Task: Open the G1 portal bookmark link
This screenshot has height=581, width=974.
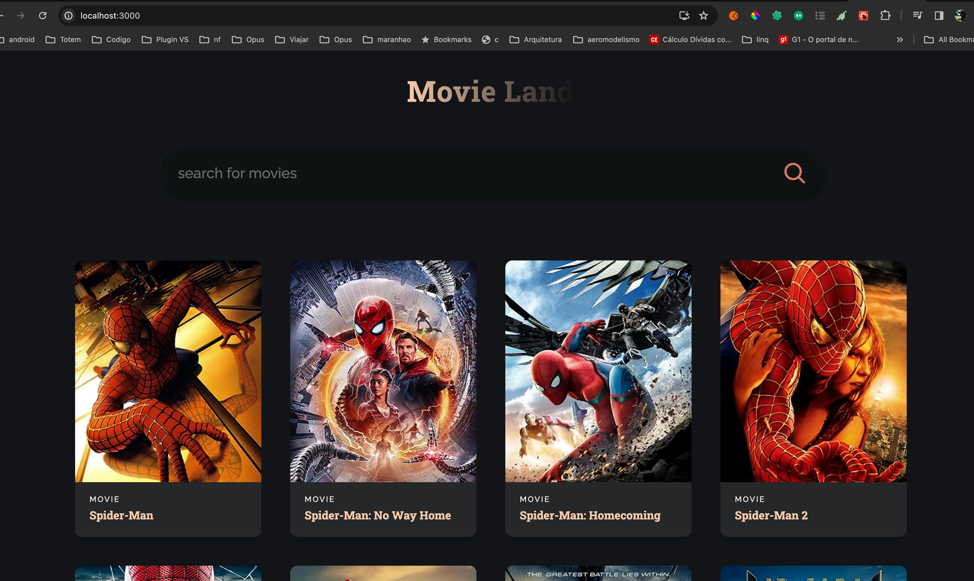Action: tap(818, 40)
